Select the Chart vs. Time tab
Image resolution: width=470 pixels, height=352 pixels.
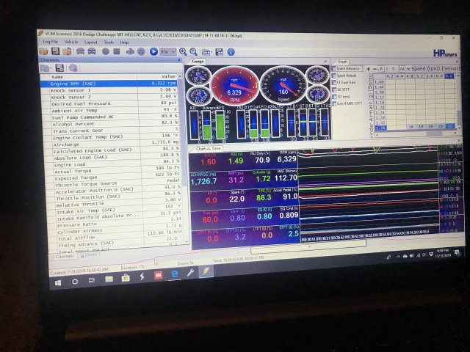coord(208,148)
